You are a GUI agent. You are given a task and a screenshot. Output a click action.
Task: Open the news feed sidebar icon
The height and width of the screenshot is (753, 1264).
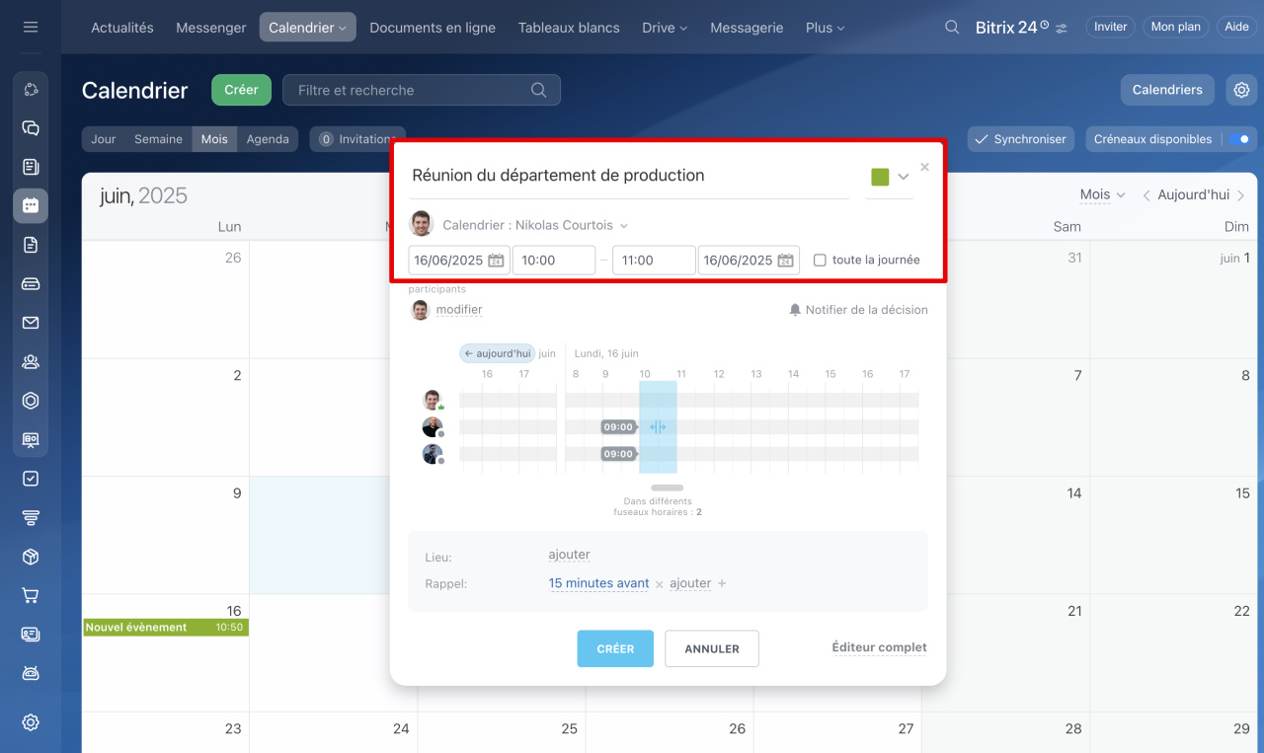(x=31, y=167)
